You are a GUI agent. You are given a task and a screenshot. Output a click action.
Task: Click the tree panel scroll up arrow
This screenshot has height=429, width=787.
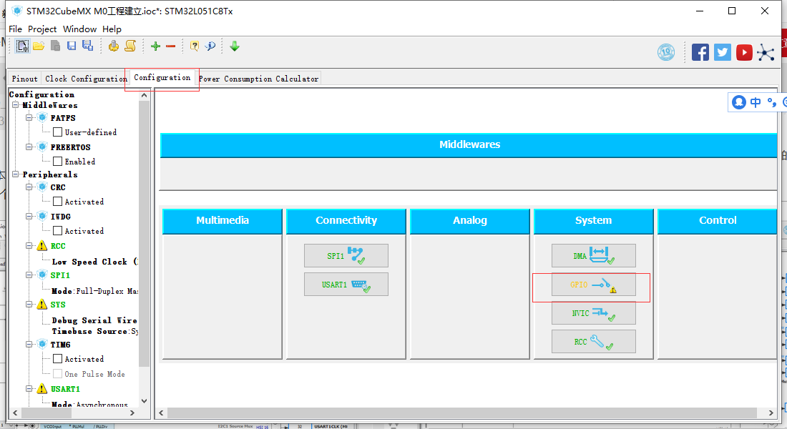point(144,95)
